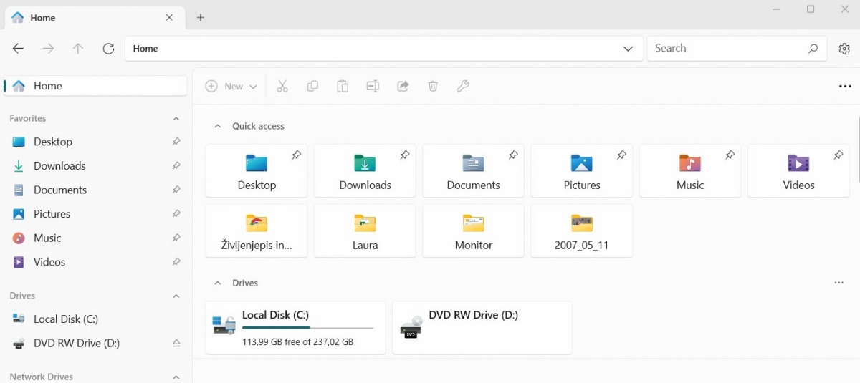Unpin the Desktop Quick access tile
Screen dimensions: 860x383
(x=296, y=155)
